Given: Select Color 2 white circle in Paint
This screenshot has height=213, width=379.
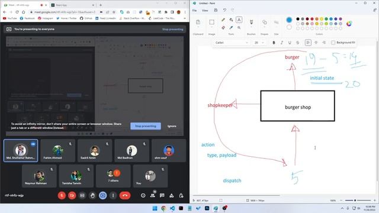Looking at the screenshot, I should point(289,27).
